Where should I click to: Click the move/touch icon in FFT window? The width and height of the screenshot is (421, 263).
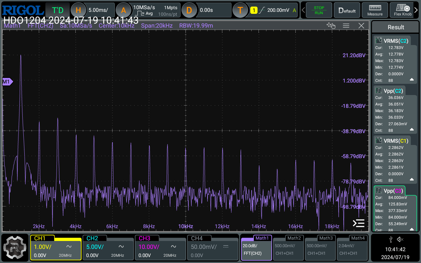pos(331,25)
